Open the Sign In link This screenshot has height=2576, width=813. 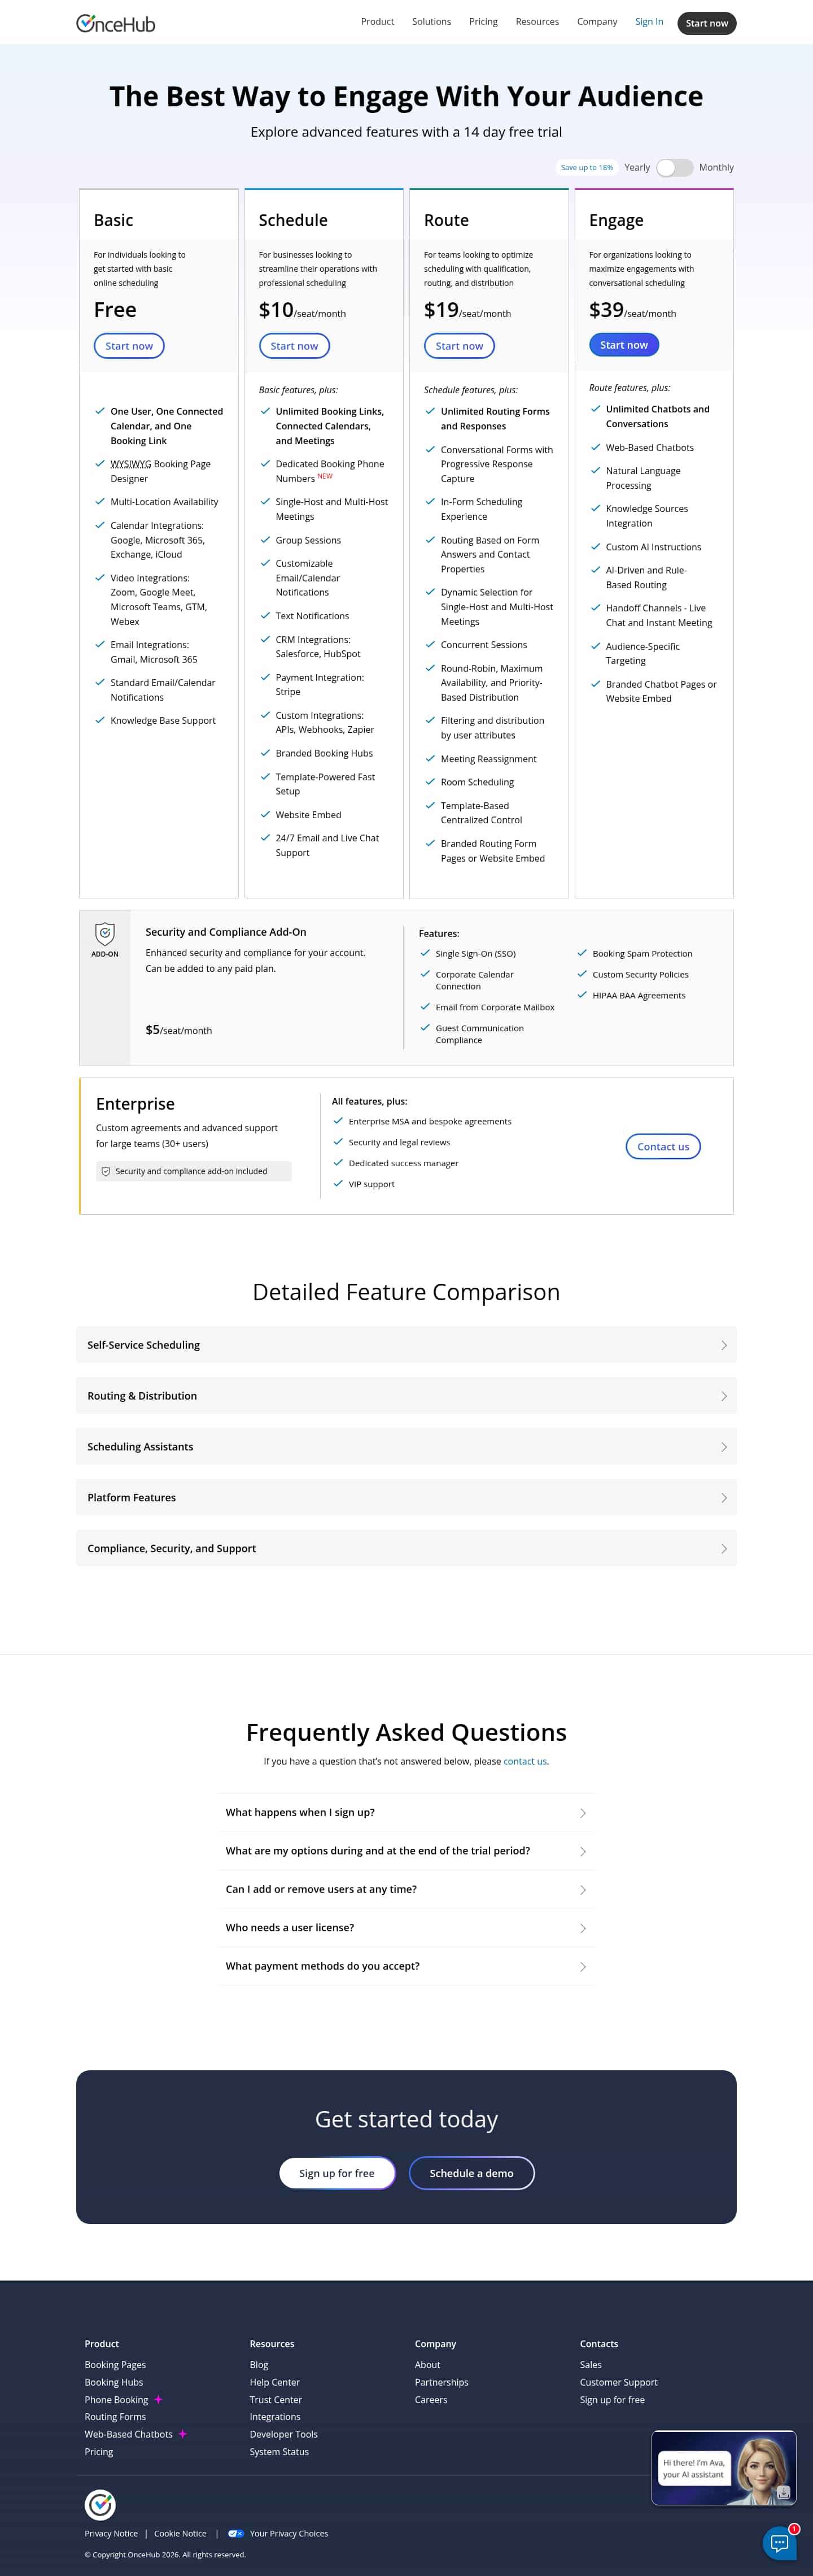click(649, 22)
